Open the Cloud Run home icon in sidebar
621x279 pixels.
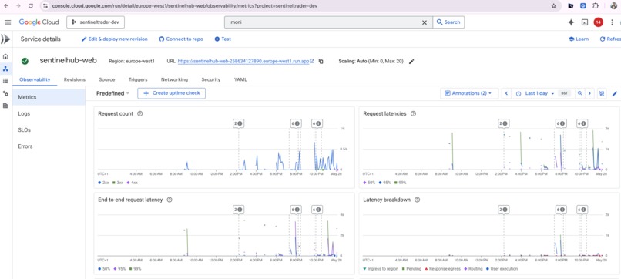click(x=5, y=57)
